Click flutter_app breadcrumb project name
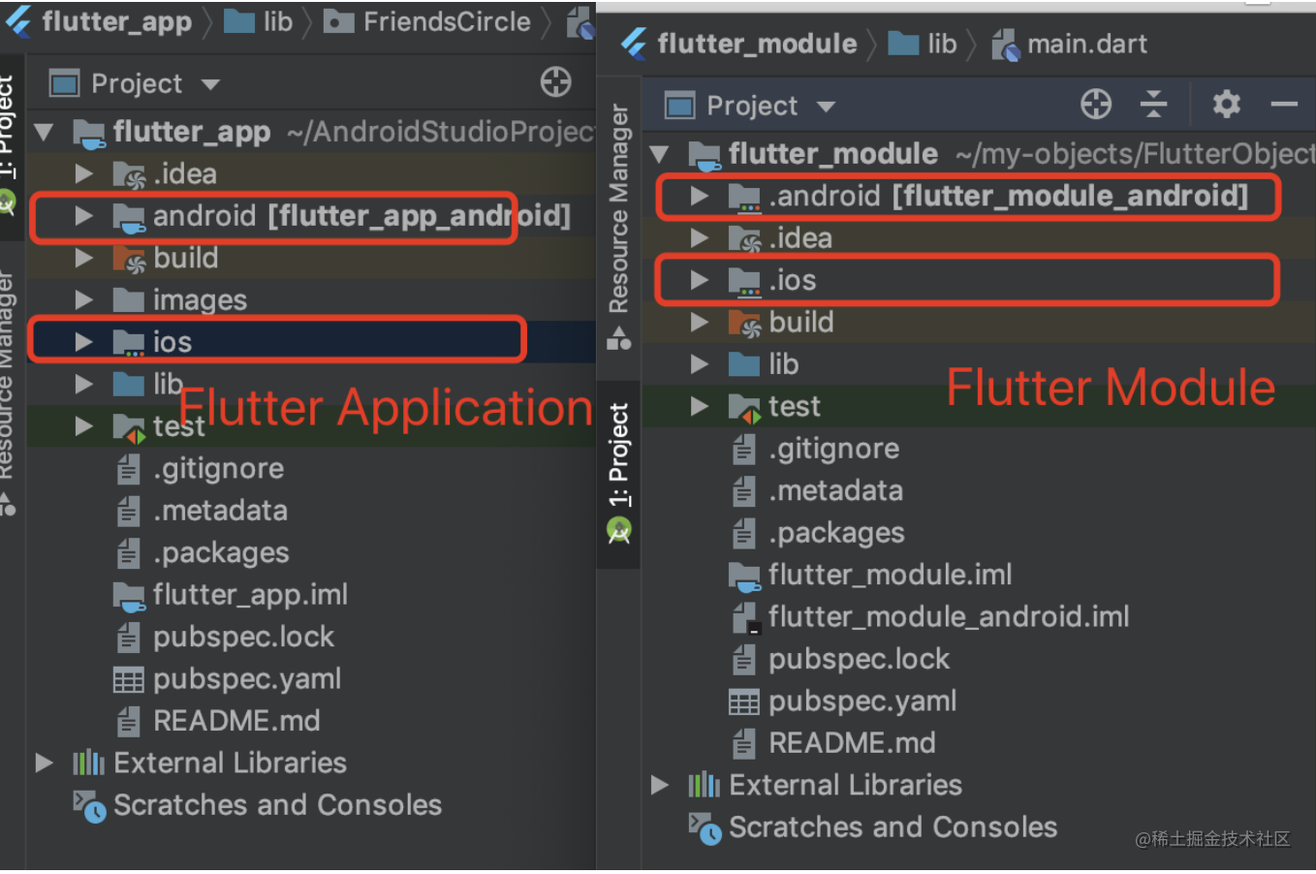 point(116,21)
